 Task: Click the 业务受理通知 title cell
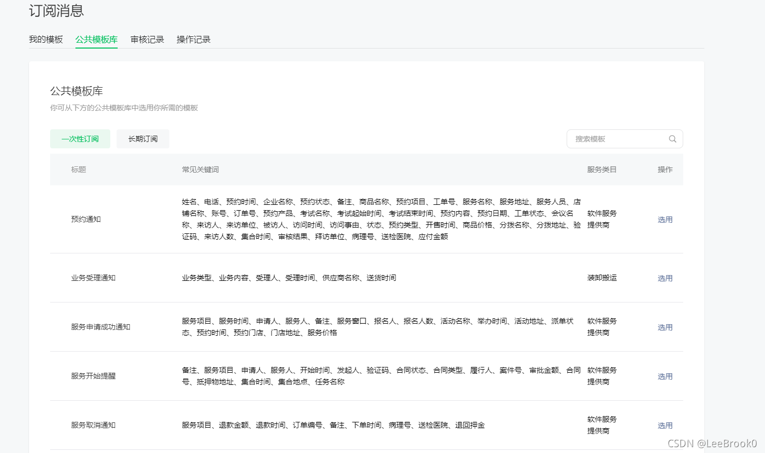93,278
